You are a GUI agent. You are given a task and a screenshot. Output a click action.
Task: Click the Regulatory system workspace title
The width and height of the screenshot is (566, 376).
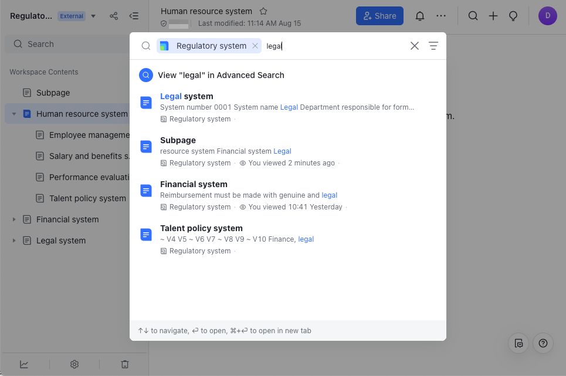pos(31,16)
